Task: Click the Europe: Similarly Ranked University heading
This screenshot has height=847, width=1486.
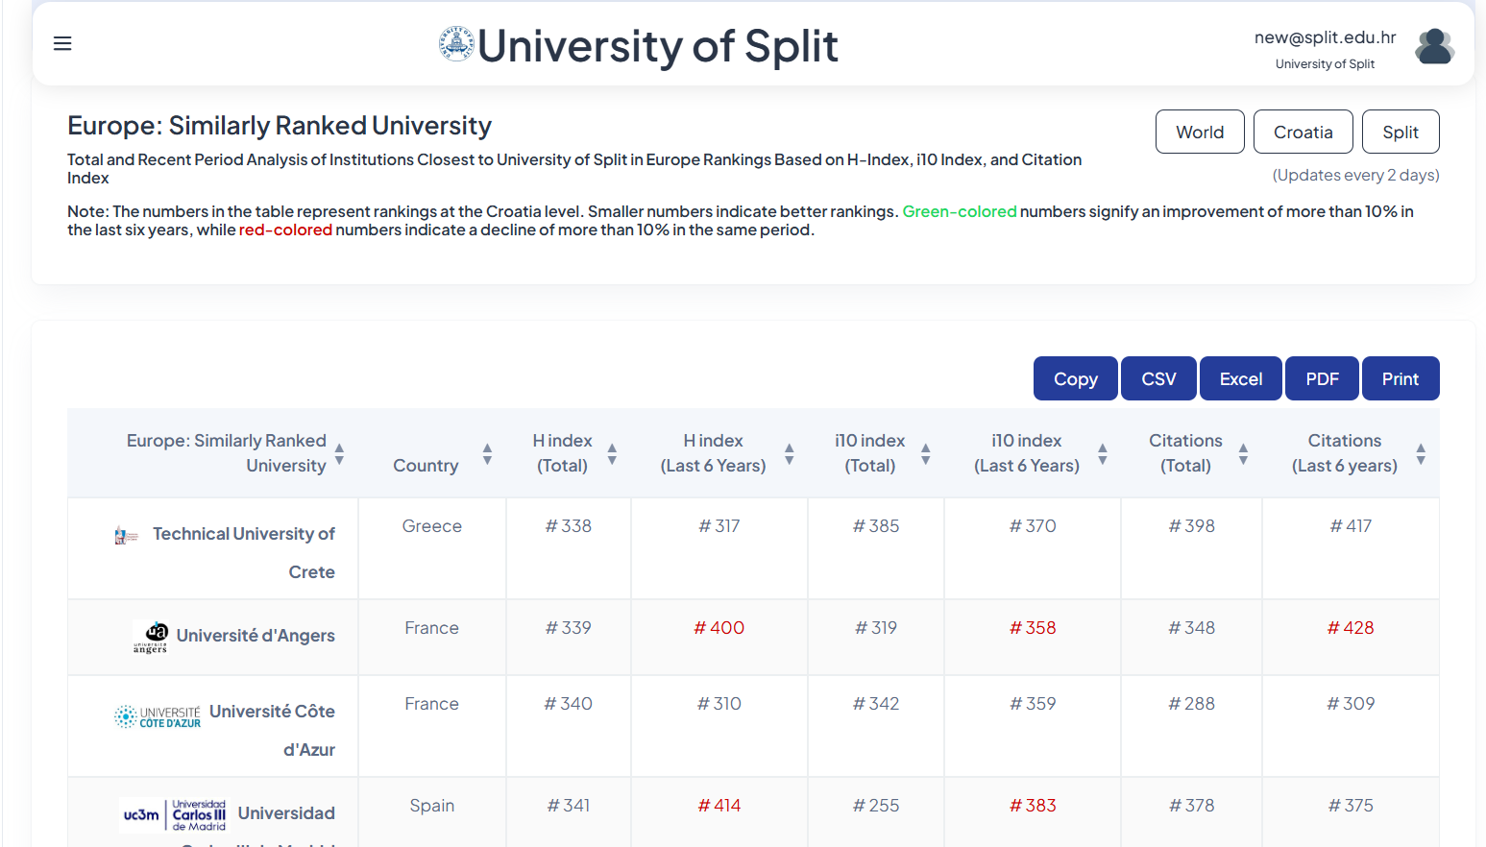Action: pos(280,126)
